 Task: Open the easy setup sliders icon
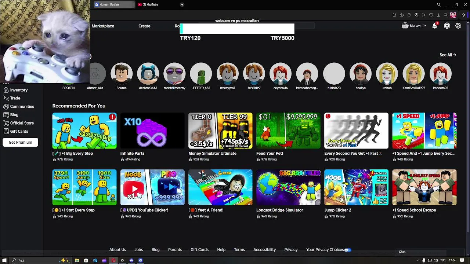tap(446, 15)
